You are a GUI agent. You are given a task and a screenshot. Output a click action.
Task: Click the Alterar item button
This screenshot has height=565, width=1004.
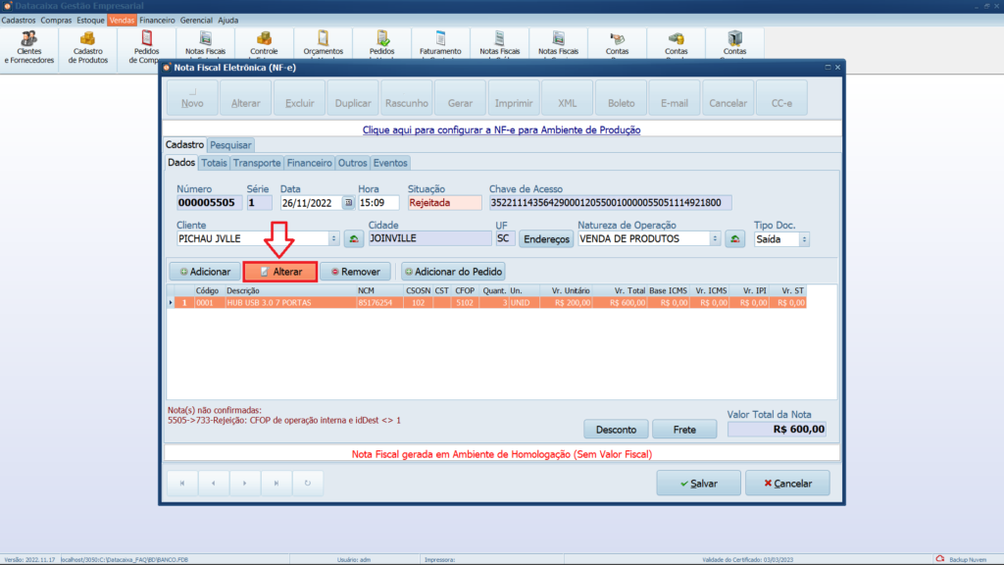280,271
